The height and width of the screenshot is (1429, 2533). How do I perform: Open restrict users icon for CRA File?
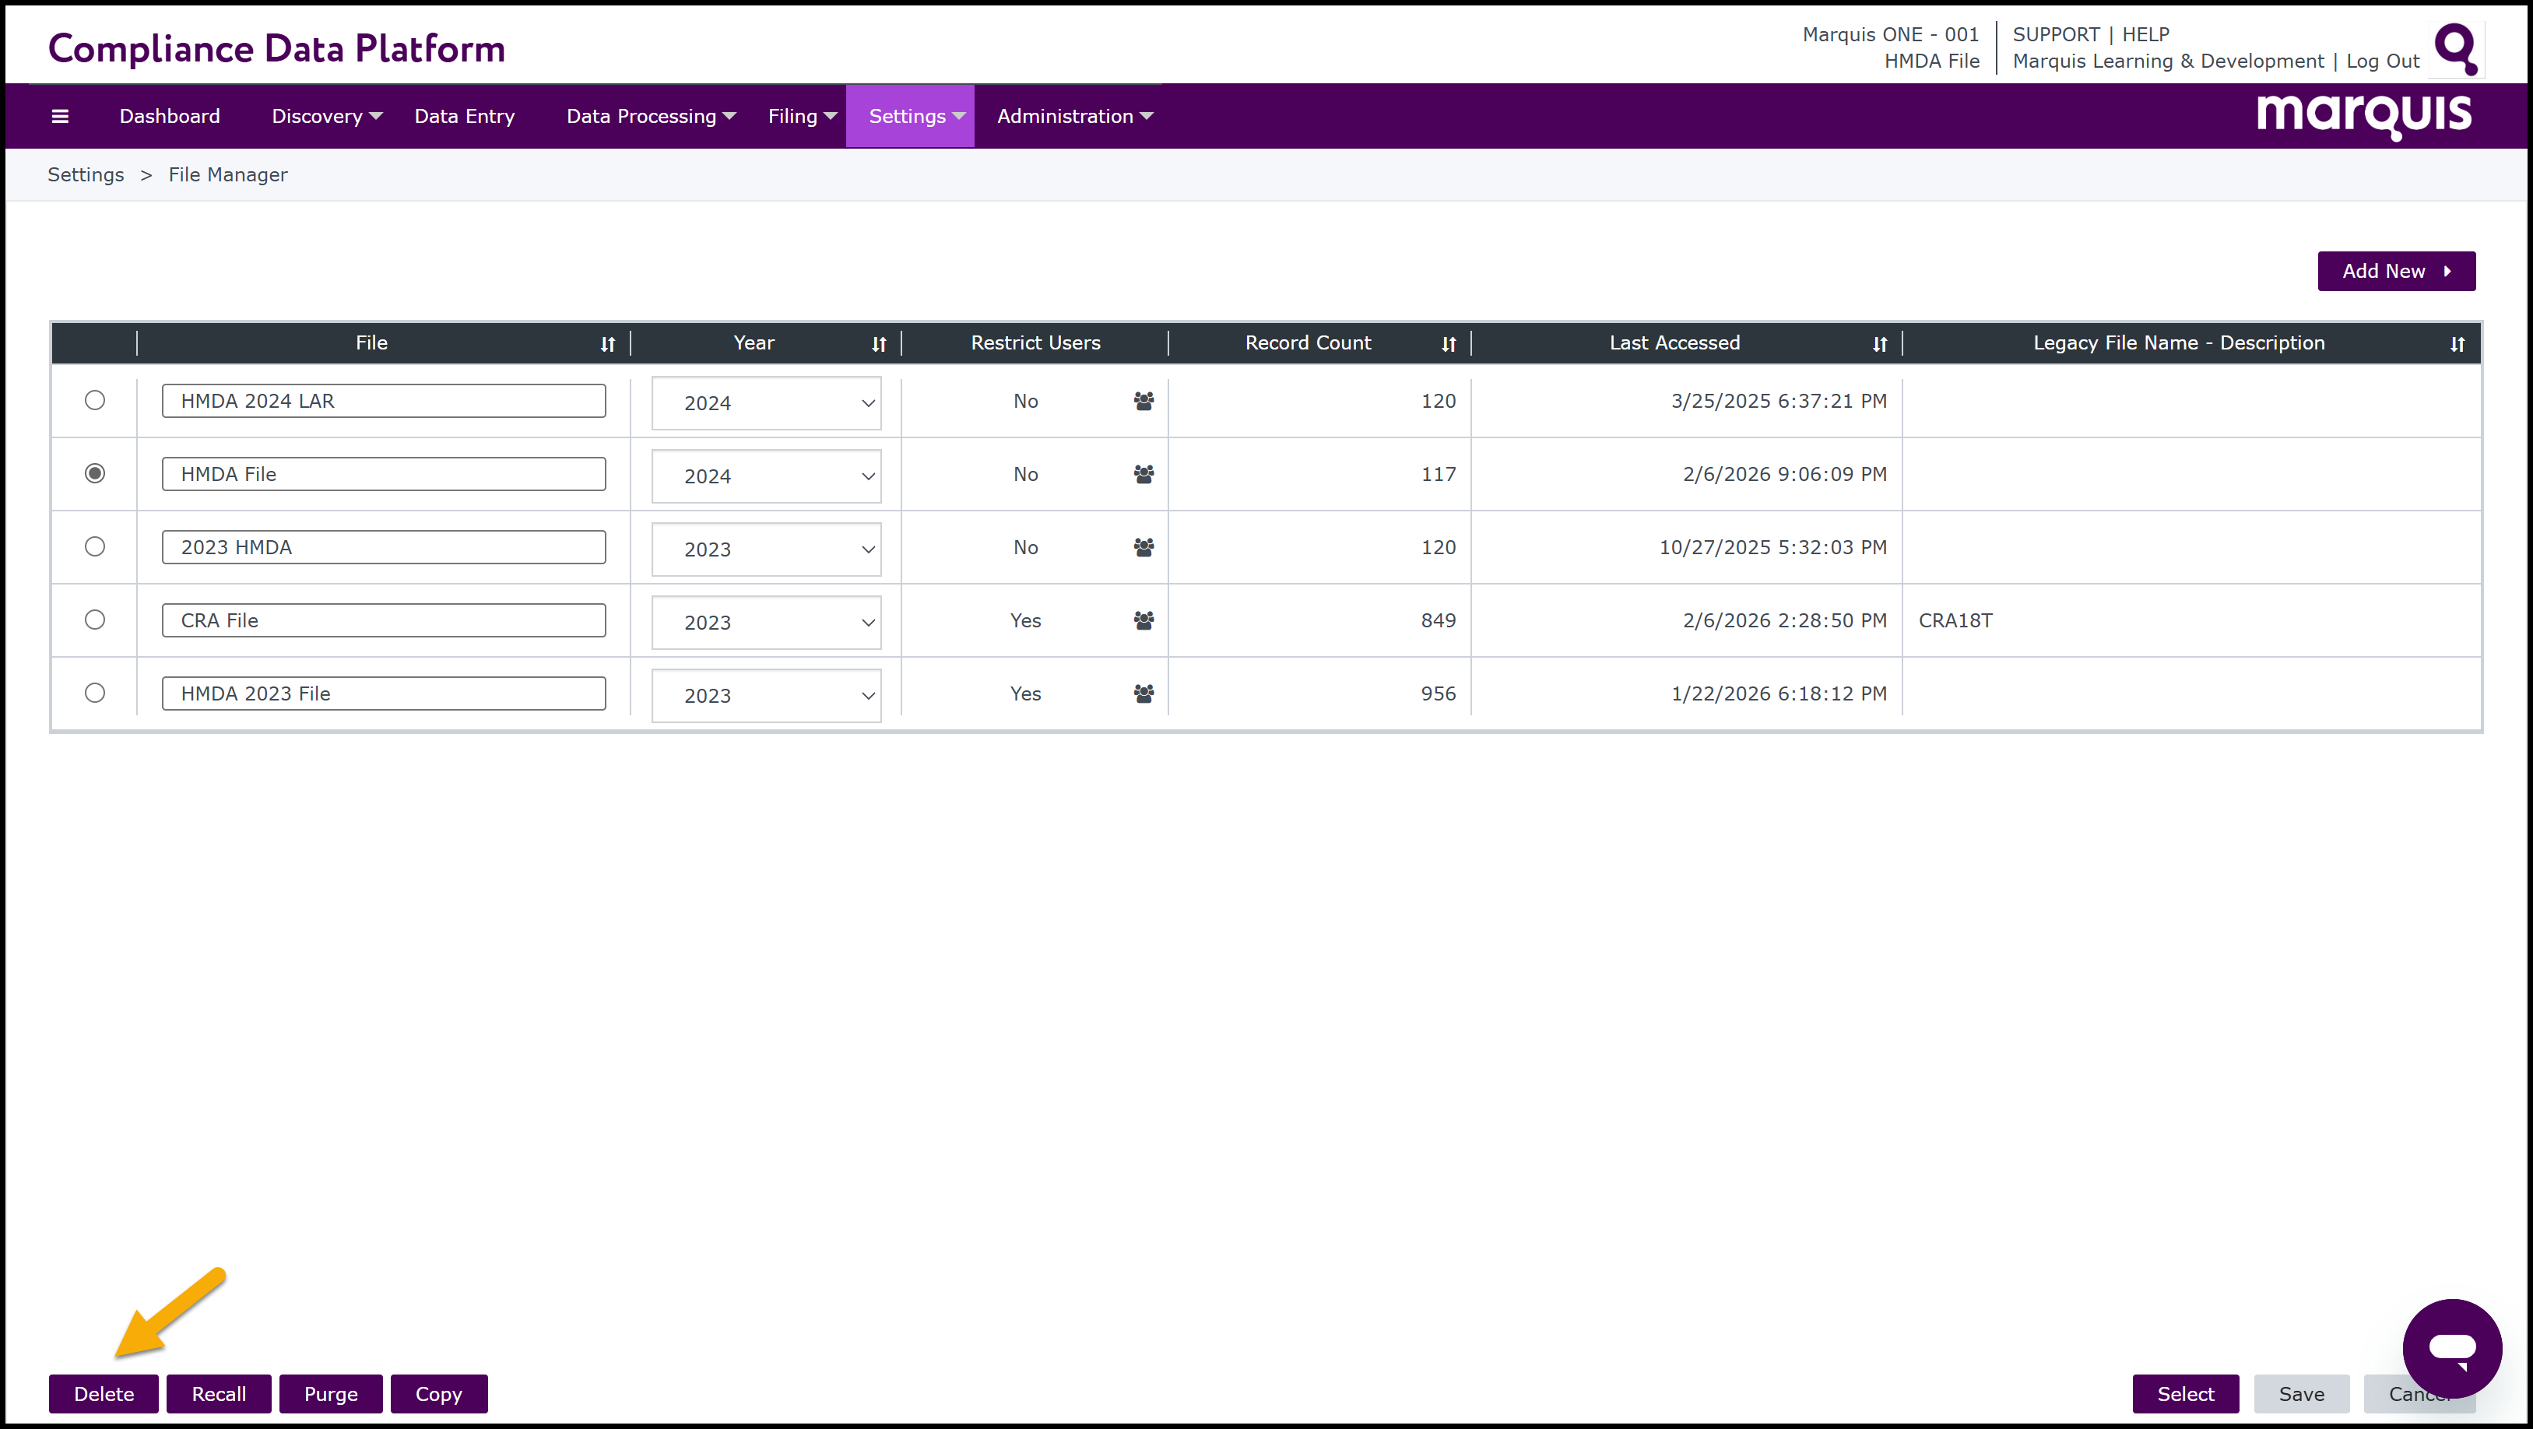1143,620
